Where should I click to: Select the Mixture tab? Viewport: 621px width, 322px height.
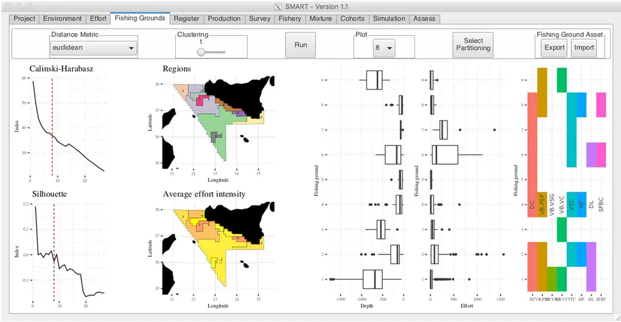320,19
